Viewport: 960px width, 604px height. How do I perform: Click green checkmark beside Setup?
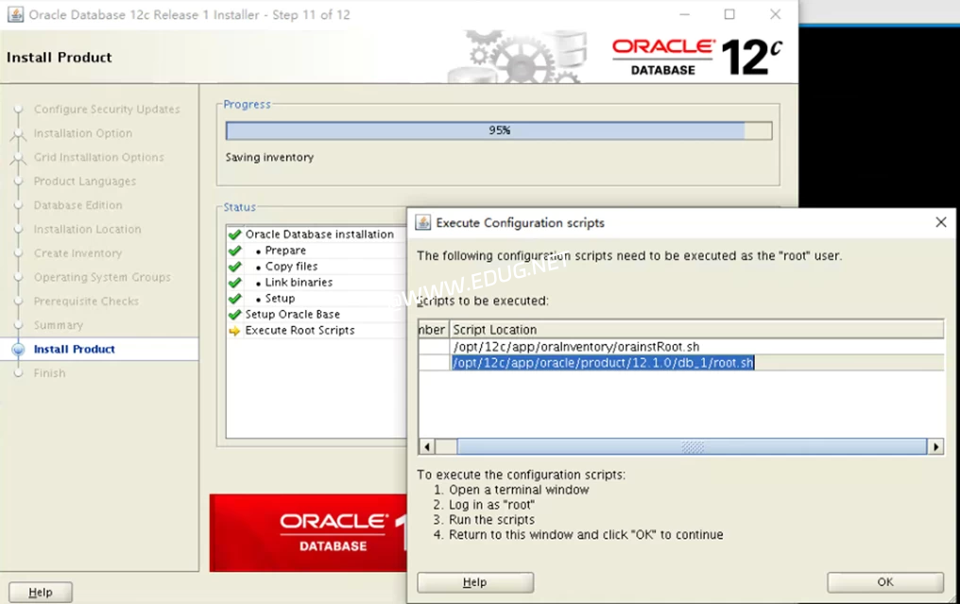(234, 299)
